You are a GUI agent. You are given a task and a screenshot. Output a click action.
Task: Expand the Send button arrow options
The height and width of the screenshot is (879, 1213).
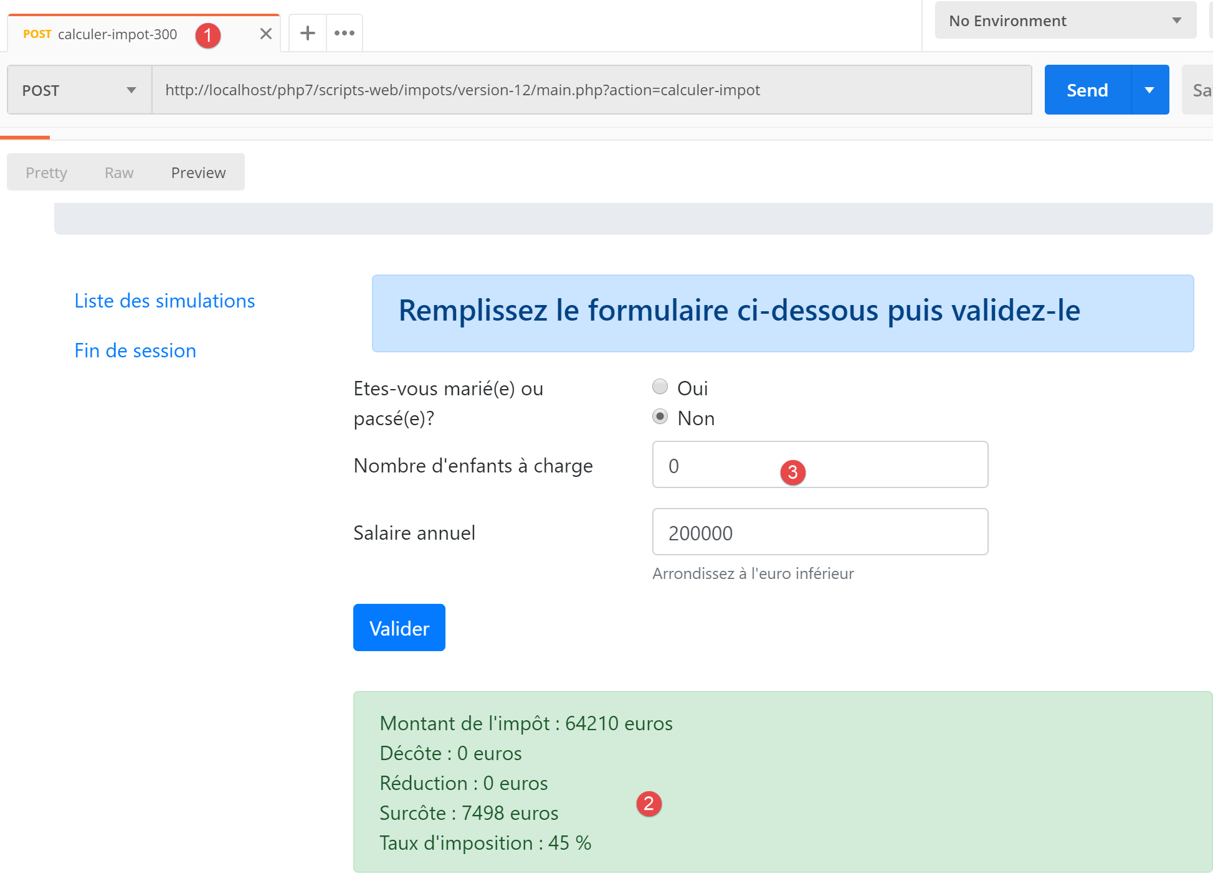click(x=1149, y=90)
